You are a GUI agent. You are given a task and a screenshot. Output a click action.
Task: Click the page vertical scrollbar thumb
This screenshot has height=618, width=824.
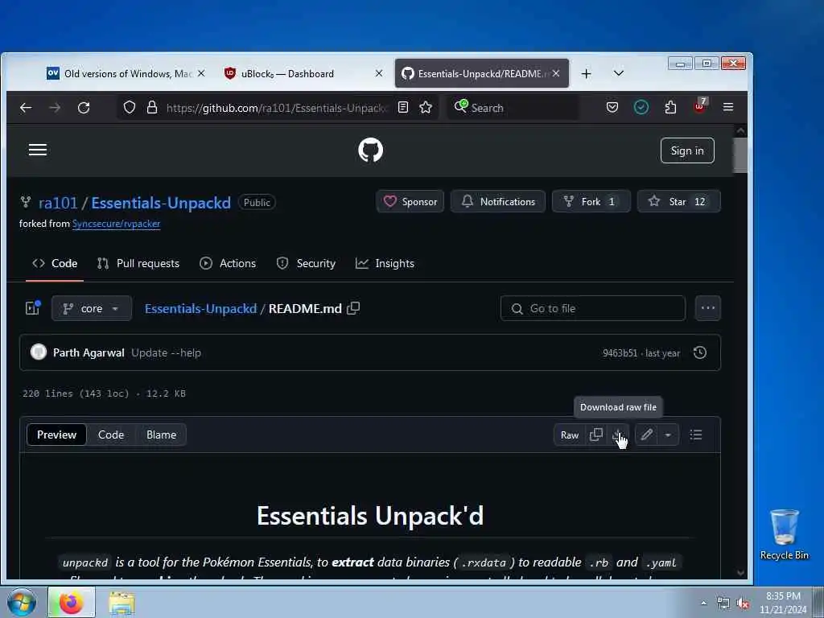point(740,155)
